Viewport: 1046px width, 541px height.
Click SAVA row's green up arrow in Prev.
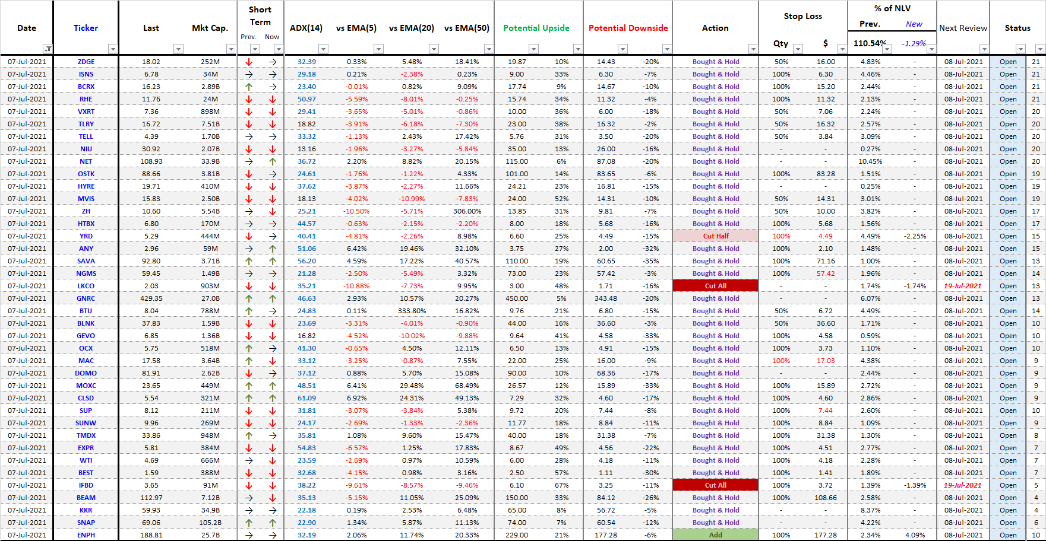click(249, 261)
